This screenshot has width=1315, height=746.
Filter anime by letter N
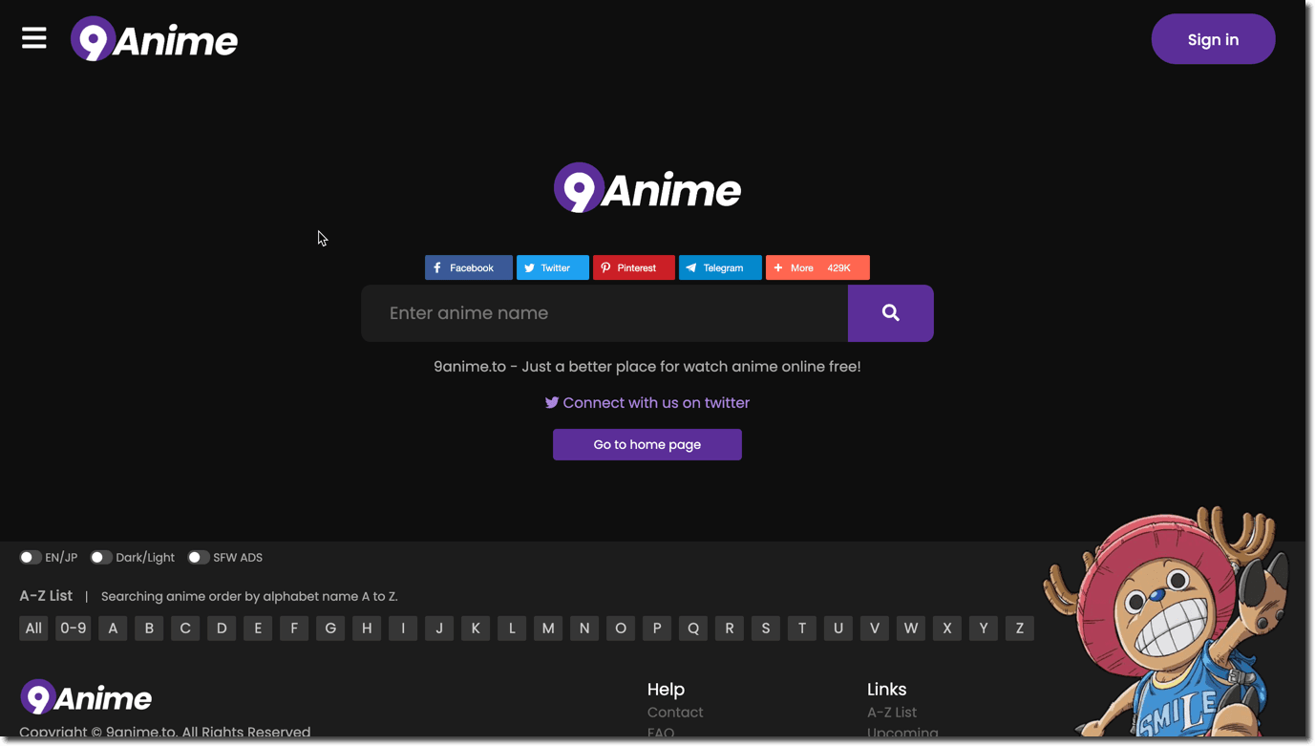[x=584, y=629]
